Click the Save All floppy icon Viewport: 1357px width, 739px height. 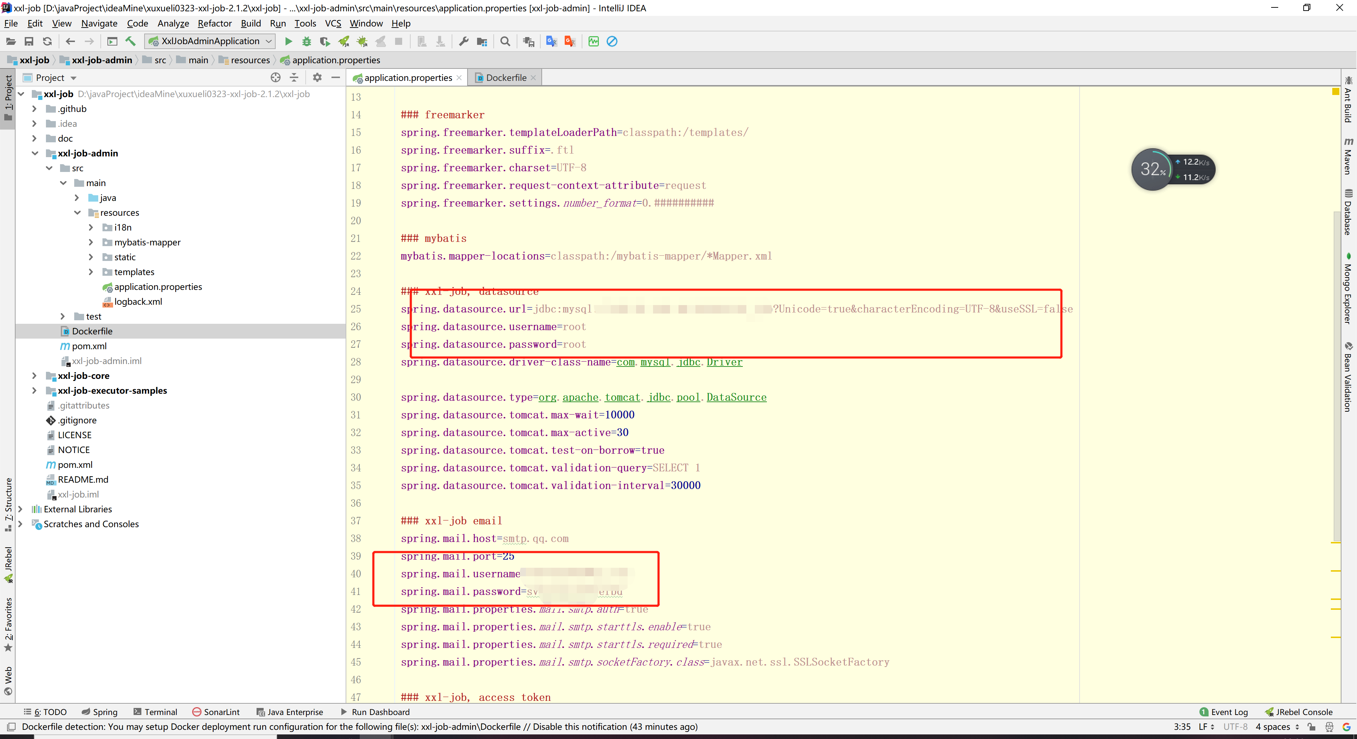(x=29, y=41)
